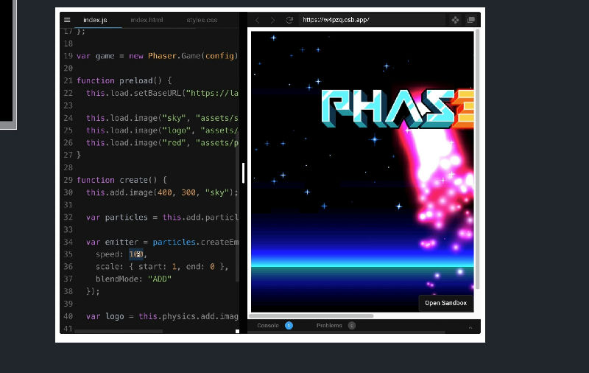Open the Problems panel tab

[329, 326]
